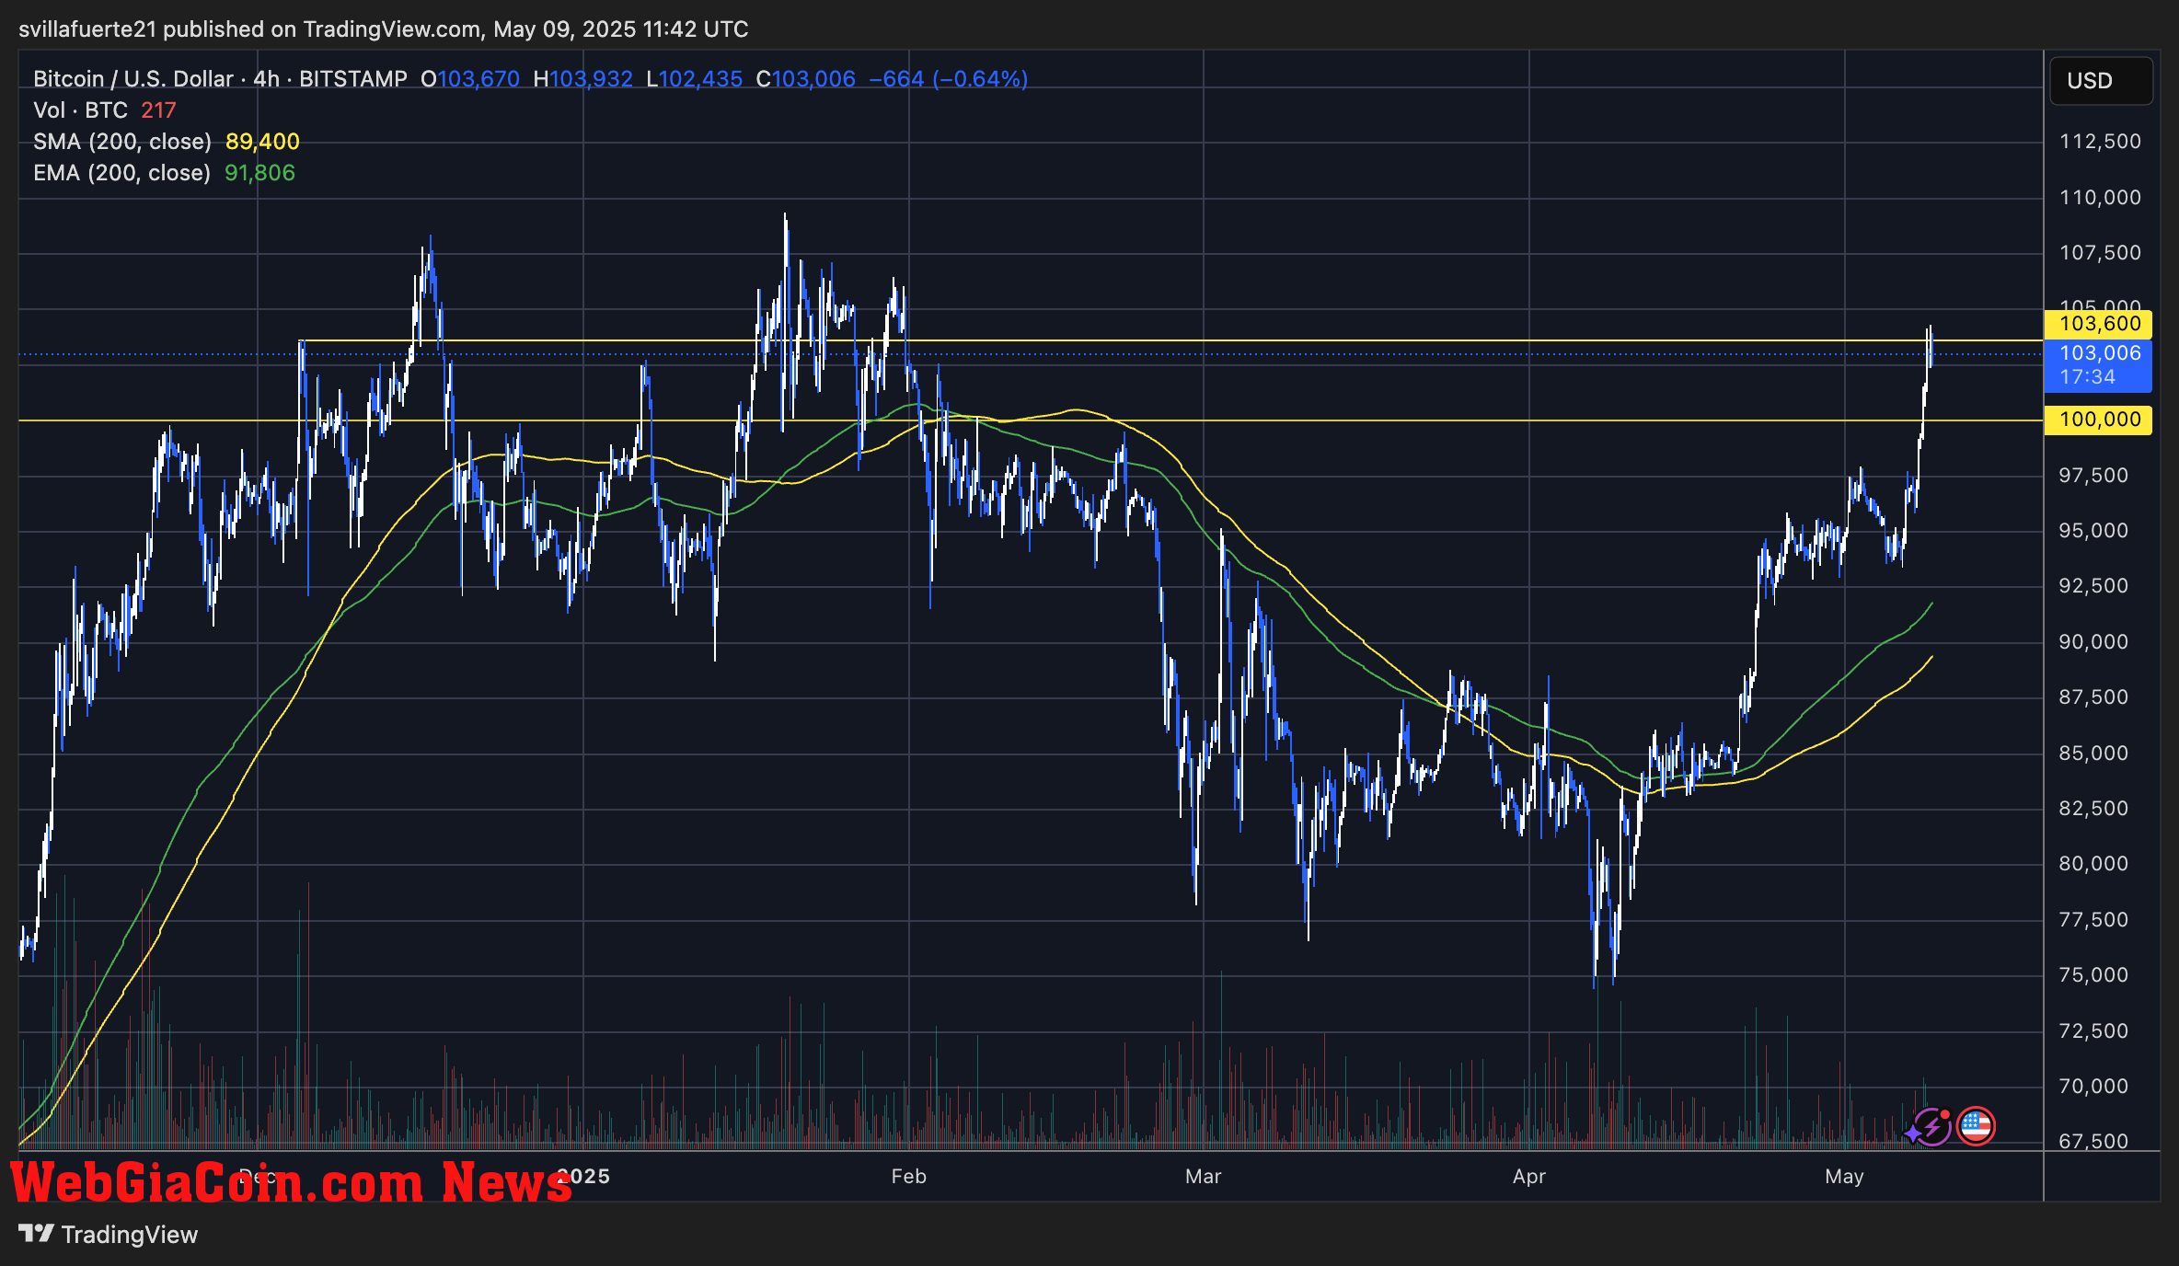
Task: Click the 107,500 price axis label
Action: pyautogui.click(x=2100, y=253)
